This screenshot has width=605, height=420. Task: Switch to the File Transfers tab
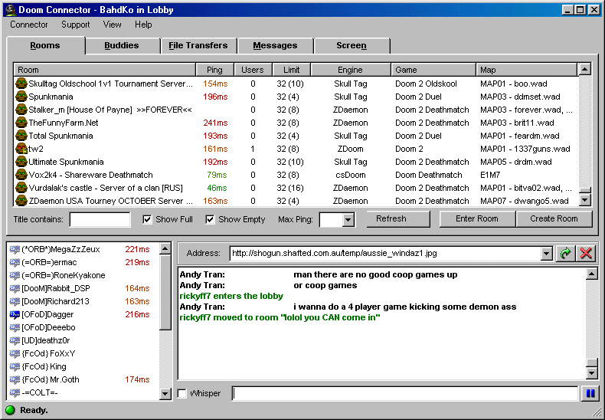pos(198,45)
